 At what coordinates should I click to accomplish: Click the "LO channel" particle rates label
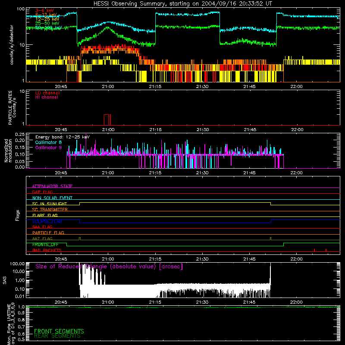pyautogui.click(x=47, y=93)
